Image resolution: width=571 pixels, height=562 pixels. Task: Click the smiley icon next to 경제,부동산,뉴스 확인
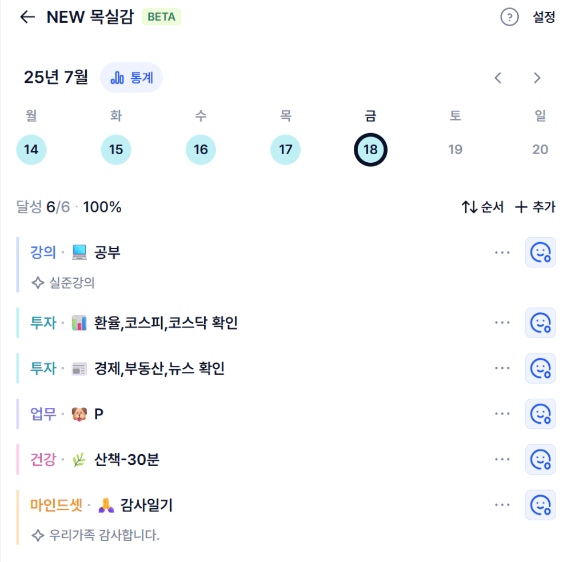click(x=540, y=368)
